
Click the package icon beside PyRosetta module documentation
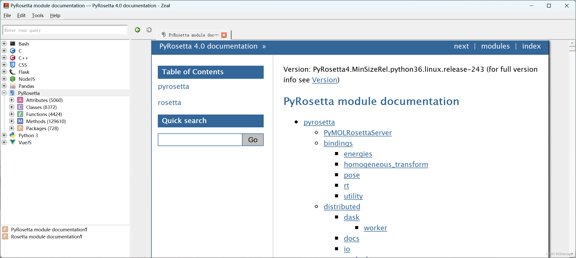click(5, 230)
